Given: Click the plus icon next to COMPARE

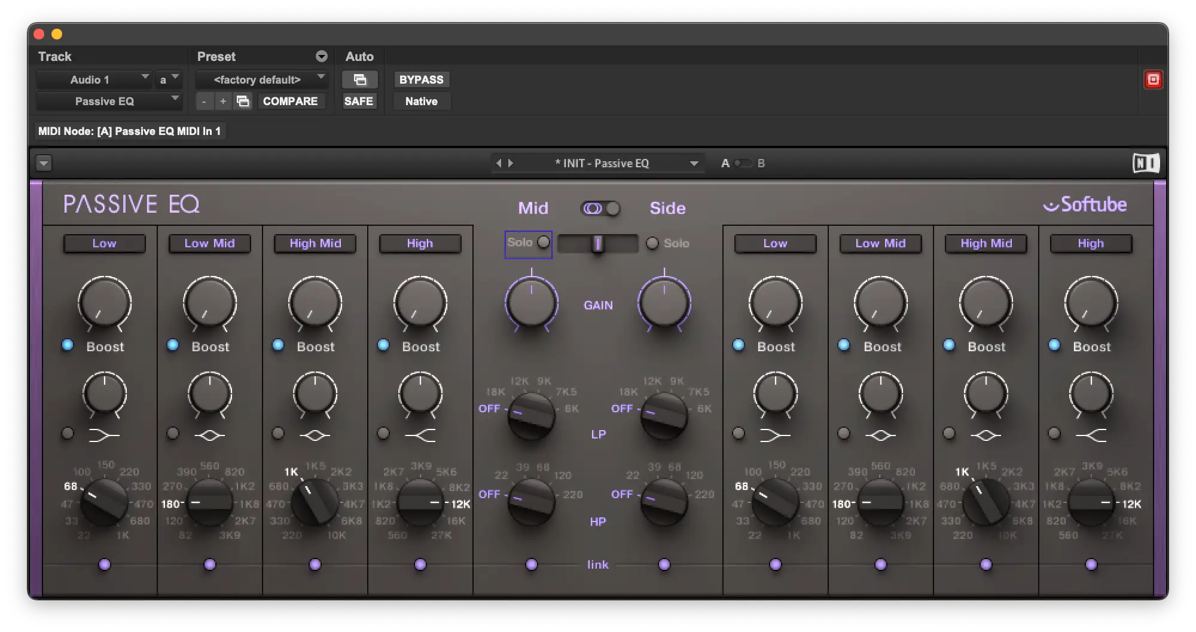Looking at the screenshot, I should pyautogui.click(x=223, y=101).
